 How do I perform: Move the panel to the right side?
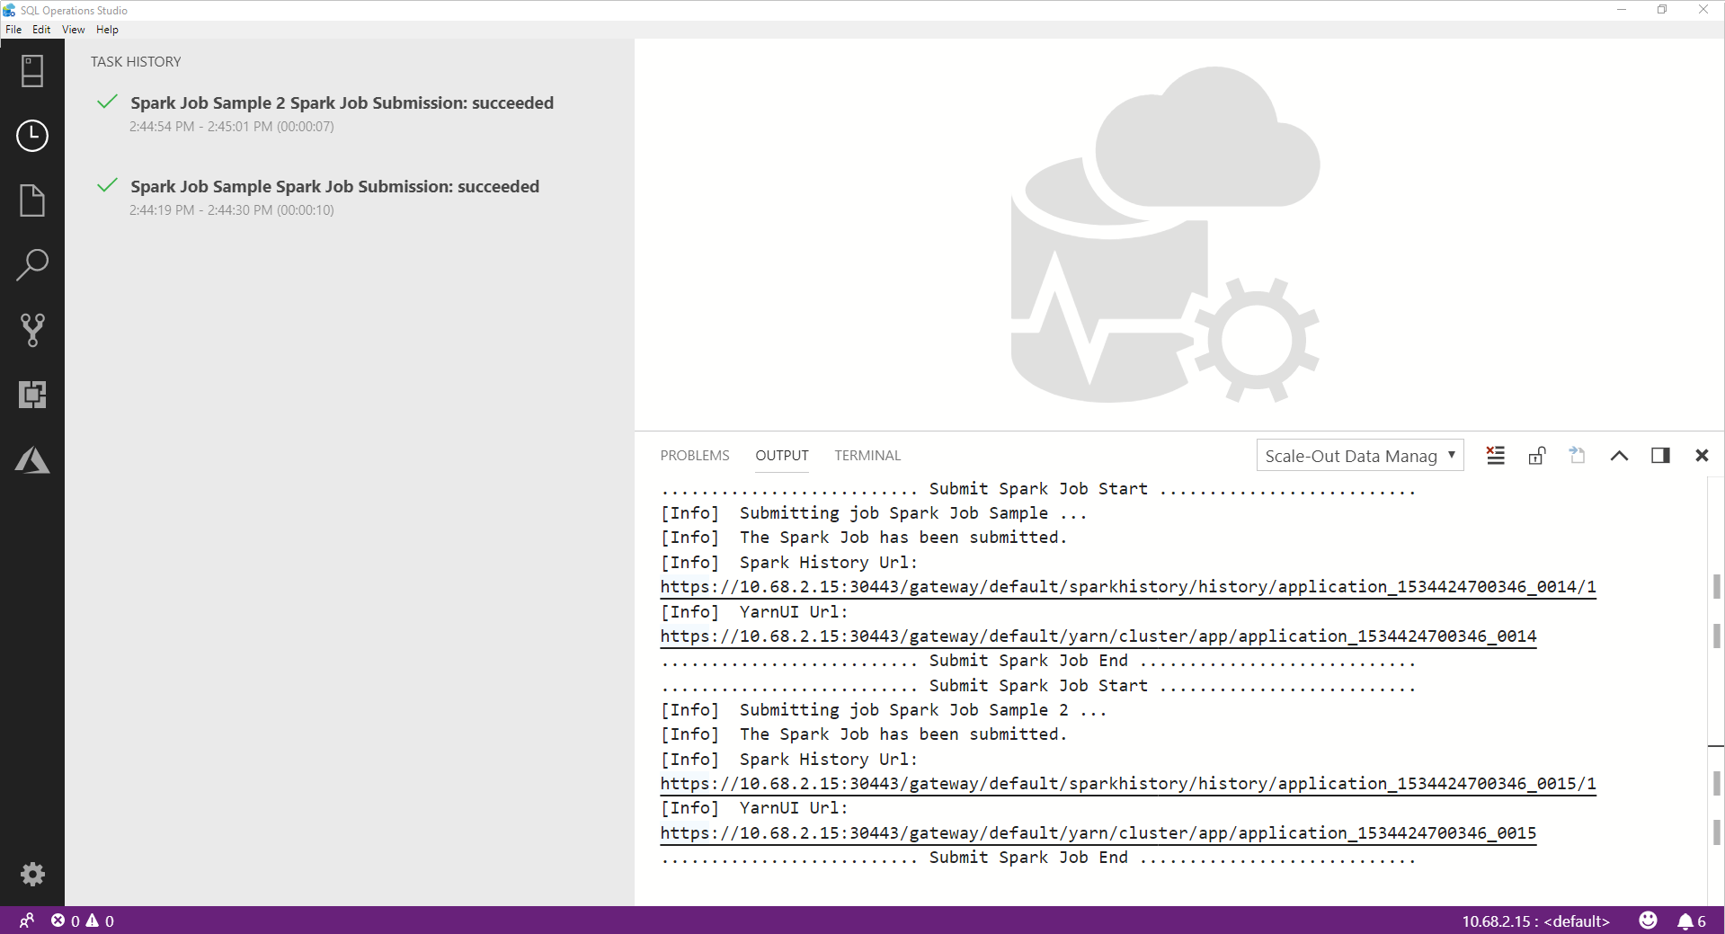click(x=1660, y=456)
